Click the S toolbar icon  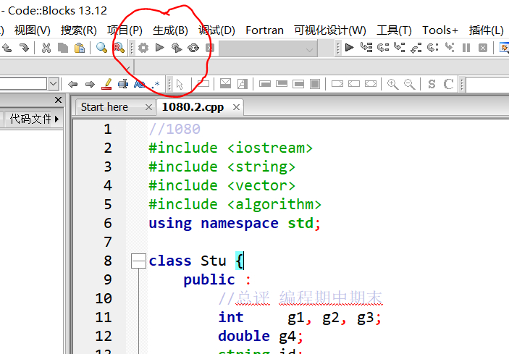432,84
